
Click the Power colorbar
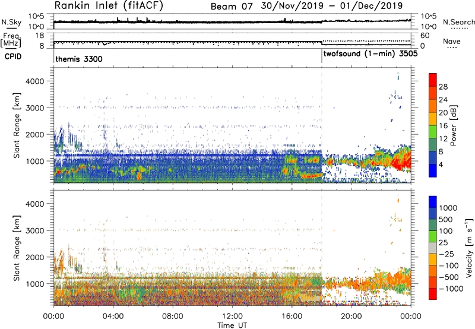tap(433, 125)
